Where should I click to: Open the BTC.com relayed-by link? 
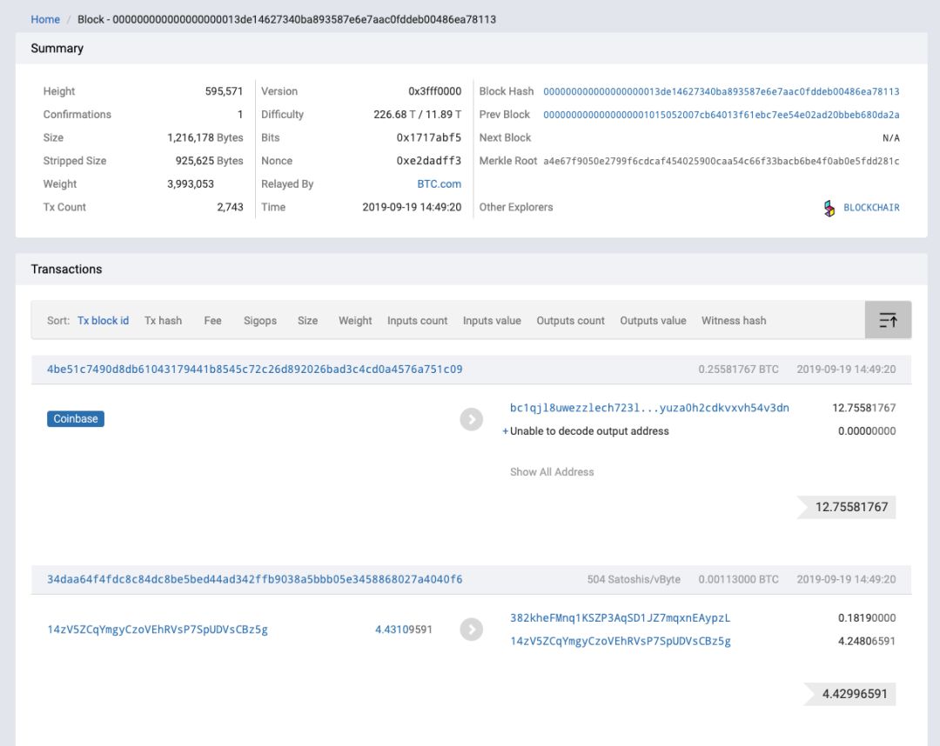coord(439,184)
